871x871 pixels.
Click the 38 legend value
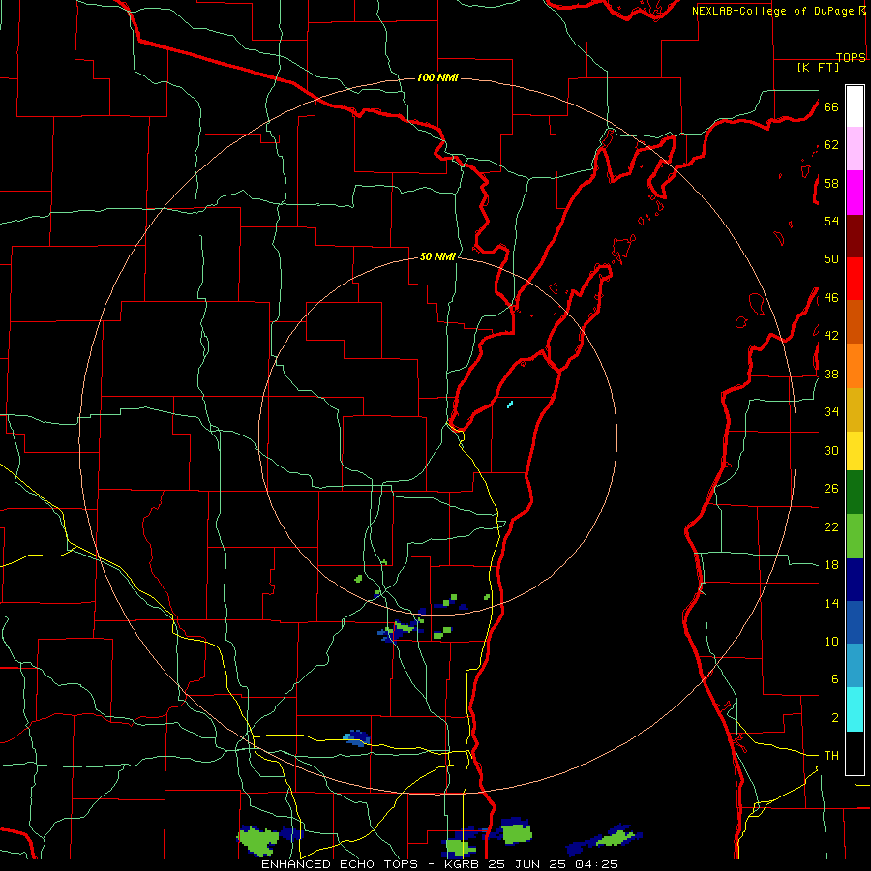831,374
